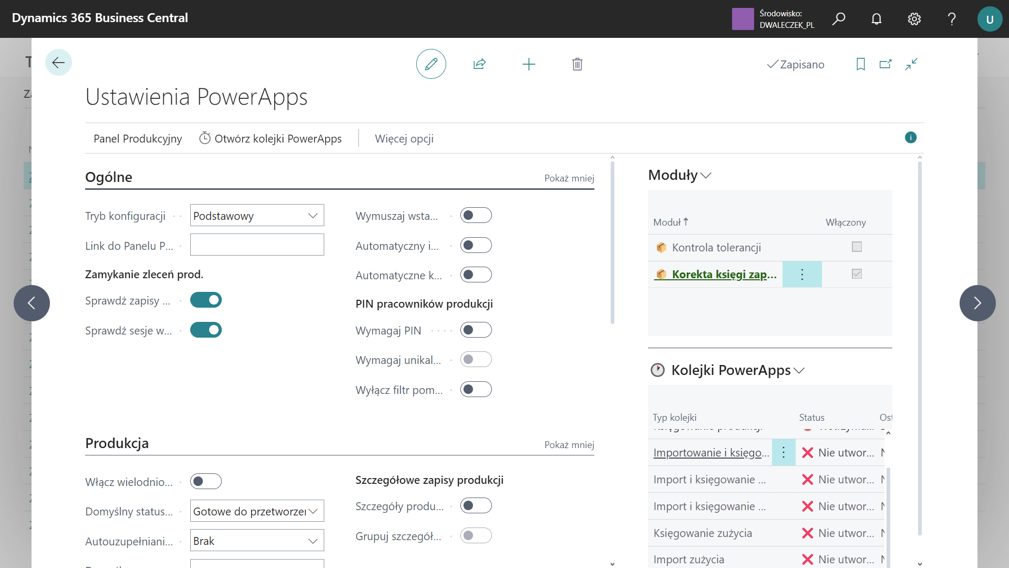Click the plus icon to add new

point(529,64)
